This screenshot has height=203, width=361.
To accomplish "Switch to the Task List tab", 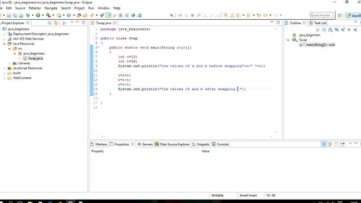I will tap(318, 23).
